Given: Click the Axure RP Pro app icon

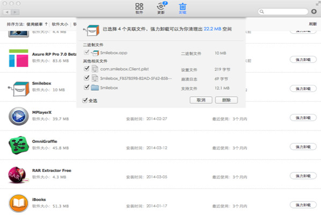Looking at the screenshot, I should tap(18, 58).
